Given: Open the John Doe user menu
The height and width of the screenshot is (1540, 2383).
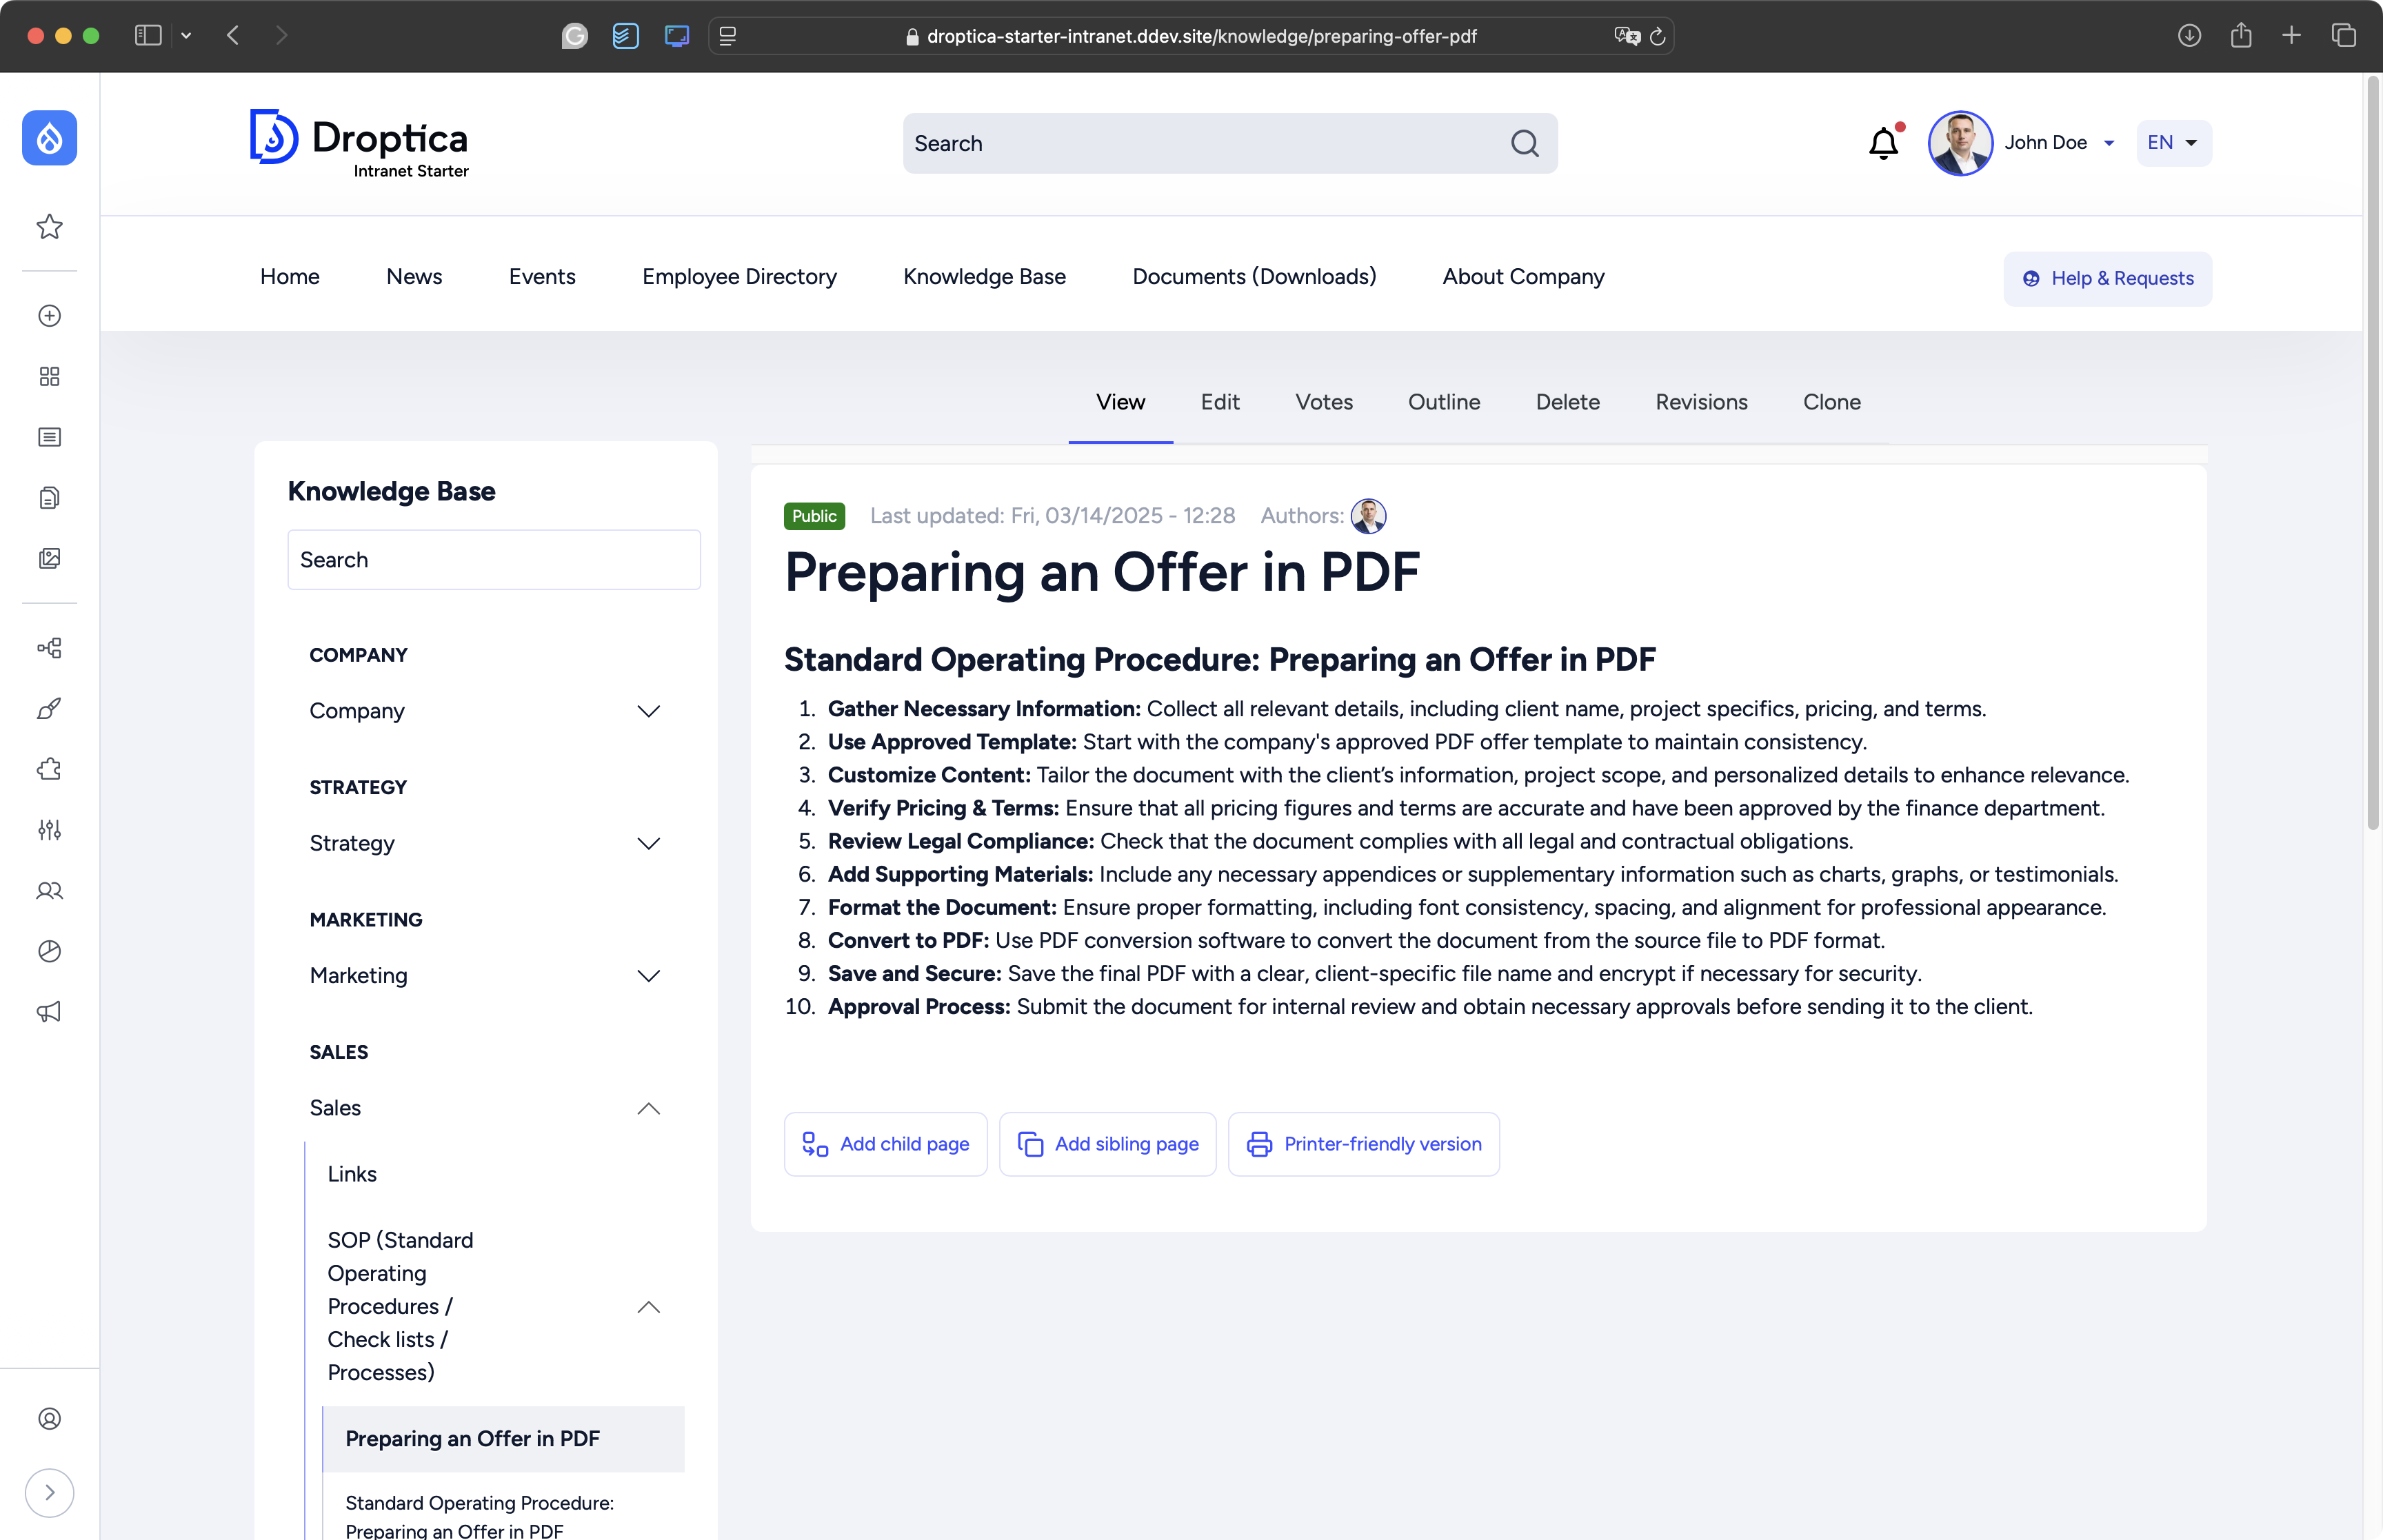Looking at the screenshot, I should click(2058, 143).
